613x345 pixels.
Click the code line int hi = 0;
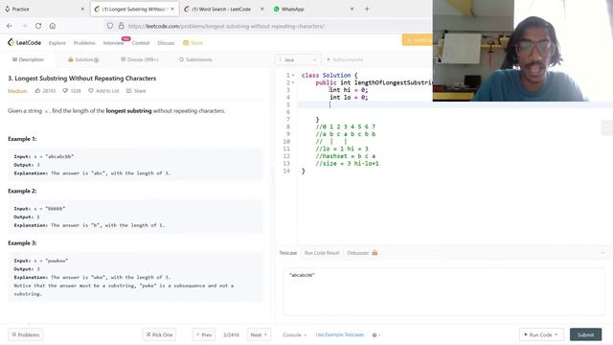click(x=349, y=90)
